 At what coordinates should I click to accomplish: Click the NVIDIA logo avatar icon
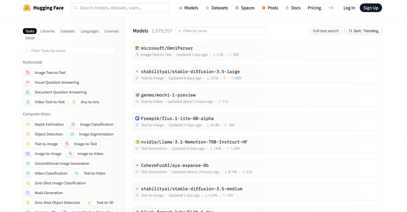[x=137, y=142]
